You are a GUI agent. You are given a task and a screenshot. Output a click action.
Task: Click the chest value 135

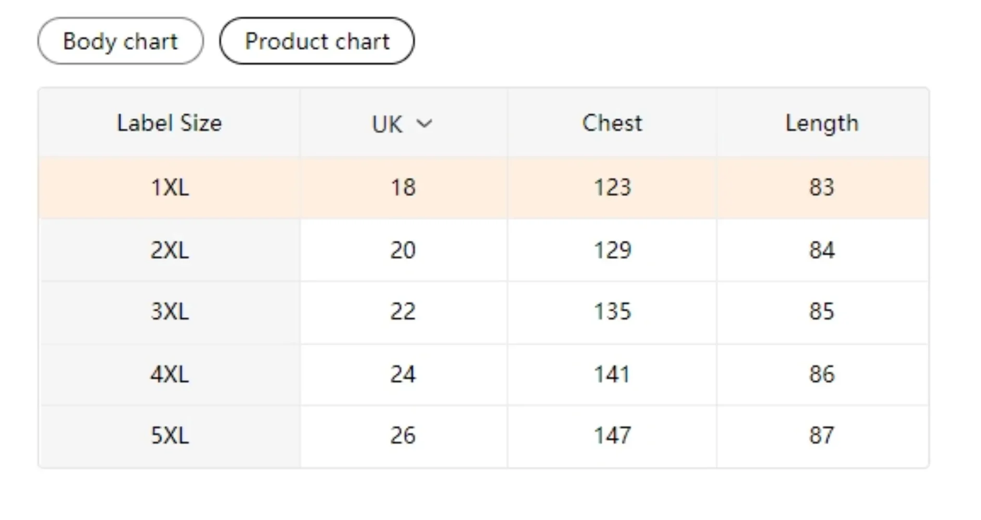[612, 311]
